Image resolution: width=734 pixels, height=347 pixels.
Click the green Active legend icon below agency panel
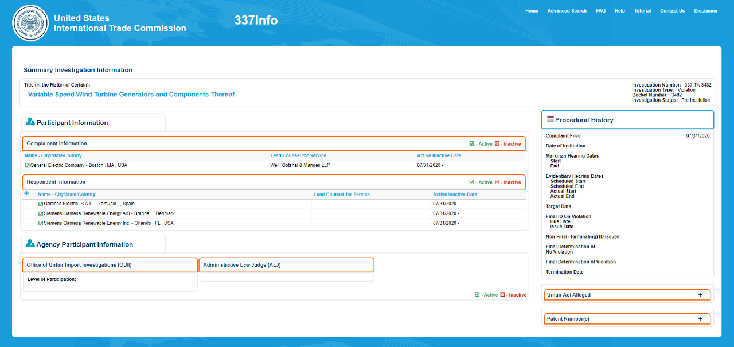pyautogui.click(x=477, y=294)
